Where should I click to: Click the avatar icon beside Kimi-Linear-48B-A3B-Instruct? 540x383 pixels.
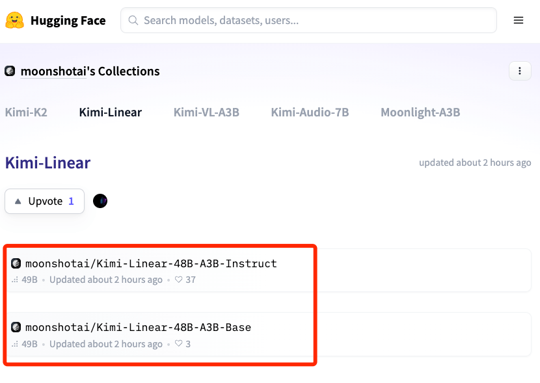(16, 263)
